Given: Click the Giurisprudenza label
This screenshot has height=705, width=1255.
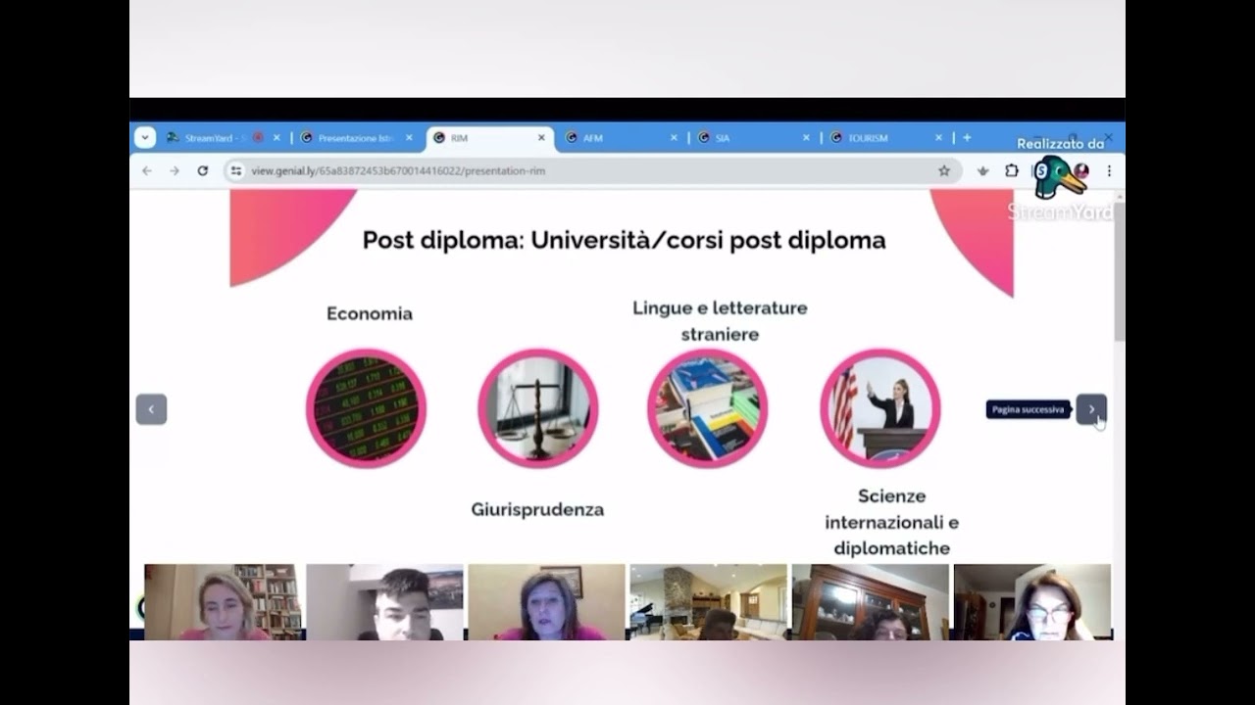Looking at the screenshot, I should pos(537,509).
